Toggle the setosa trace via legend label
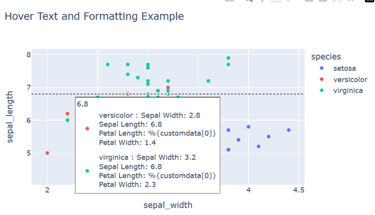Viewport: 375px width, 215px height. 344,68
